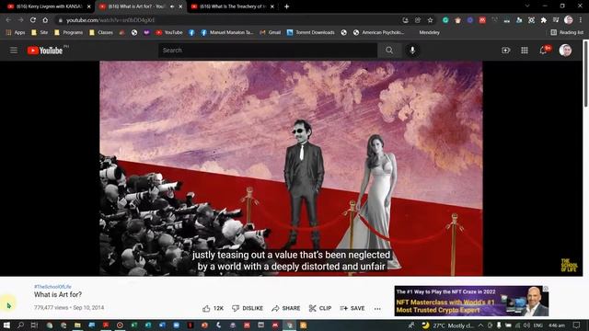This screenshot has height=331, width=589.
Task: Click the SHARE button
Action: [x=286, y=308]
